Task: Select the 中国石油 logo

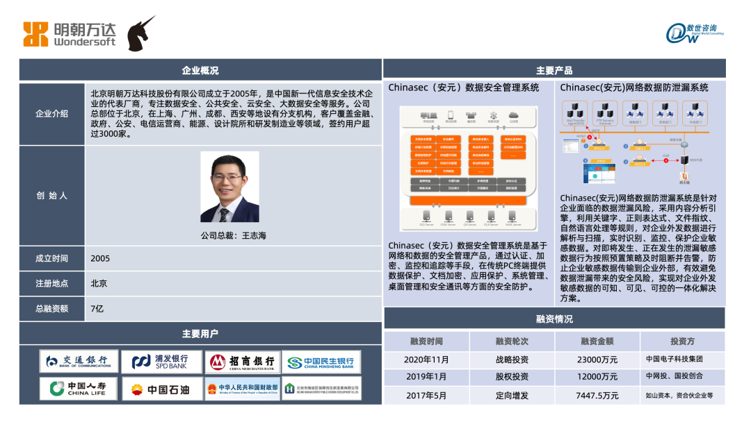Action: pyautogui.click(x=161, y=389)
